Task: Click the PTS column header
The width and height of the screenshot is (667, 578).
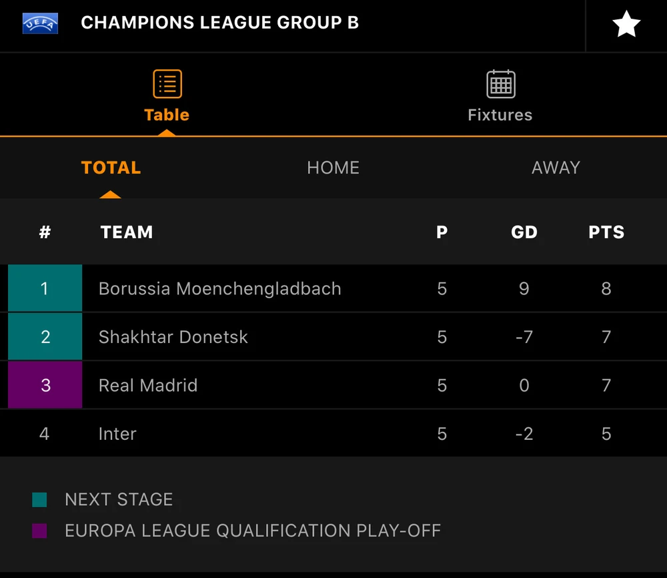Action: click(x=606, y=232)
